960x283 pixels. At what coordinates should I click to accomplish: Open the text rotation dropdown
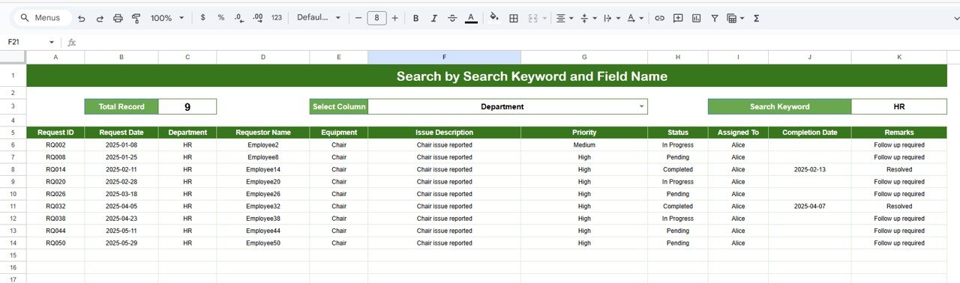(634, 18)
